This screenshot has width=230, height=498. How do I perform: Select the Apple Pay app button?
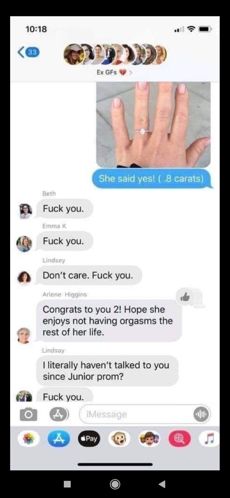(x=89, y=438)
